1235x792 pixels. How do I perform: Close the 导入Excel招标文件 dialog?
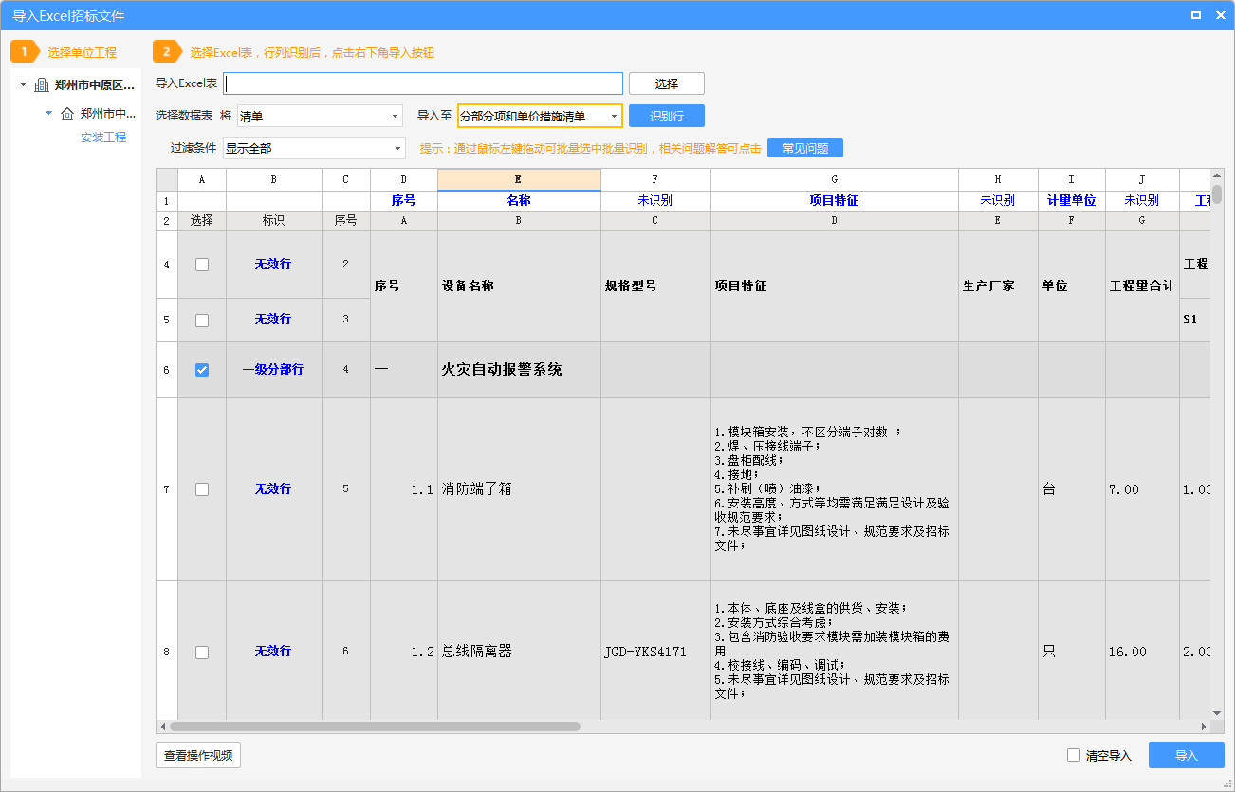tap(1220, 15)
